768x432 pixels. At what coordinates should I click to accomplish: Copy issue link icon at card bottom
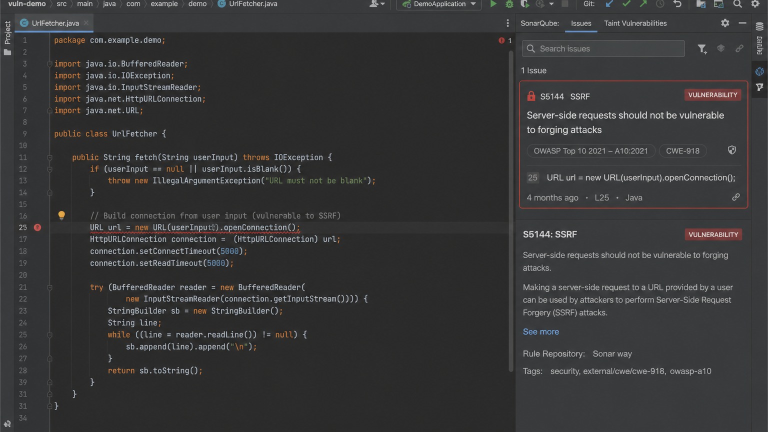tap(736, 197)
